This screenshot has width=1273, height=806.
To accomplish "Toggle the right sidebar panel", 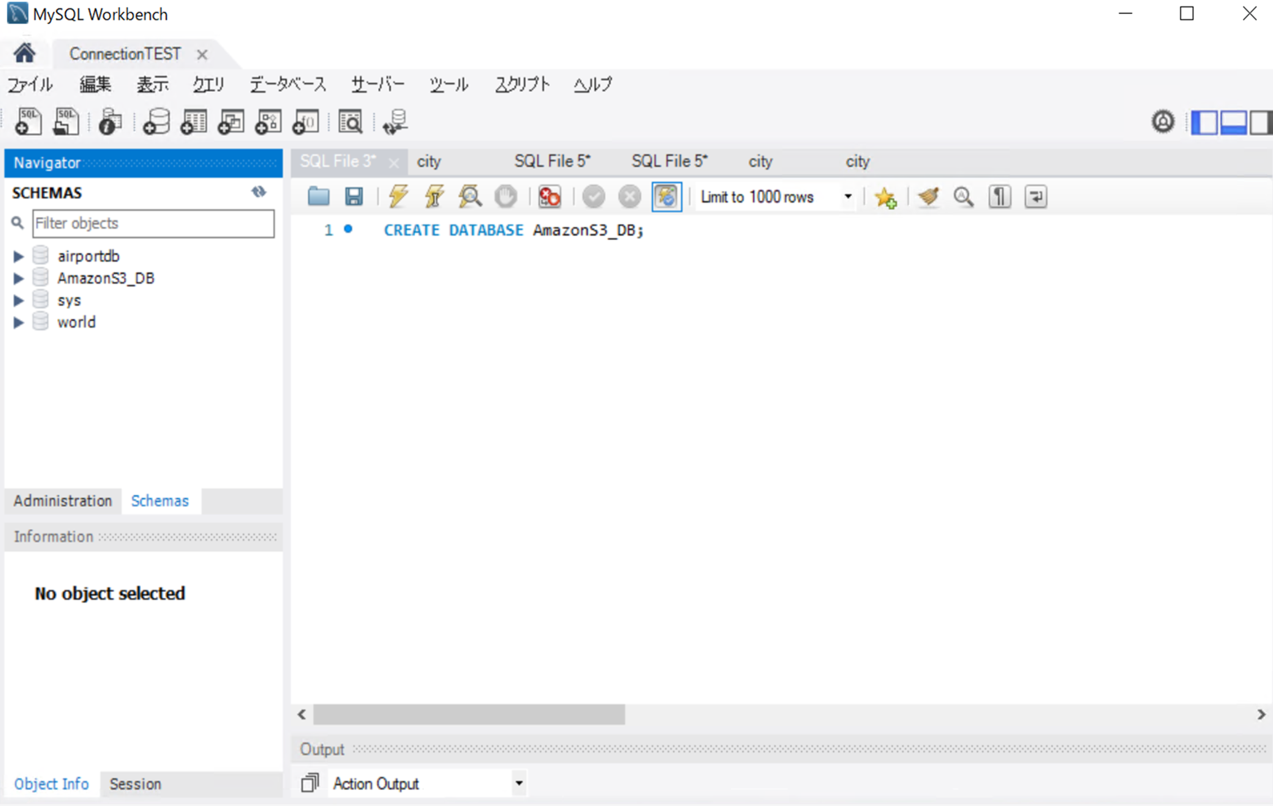I will [1261, 122].
